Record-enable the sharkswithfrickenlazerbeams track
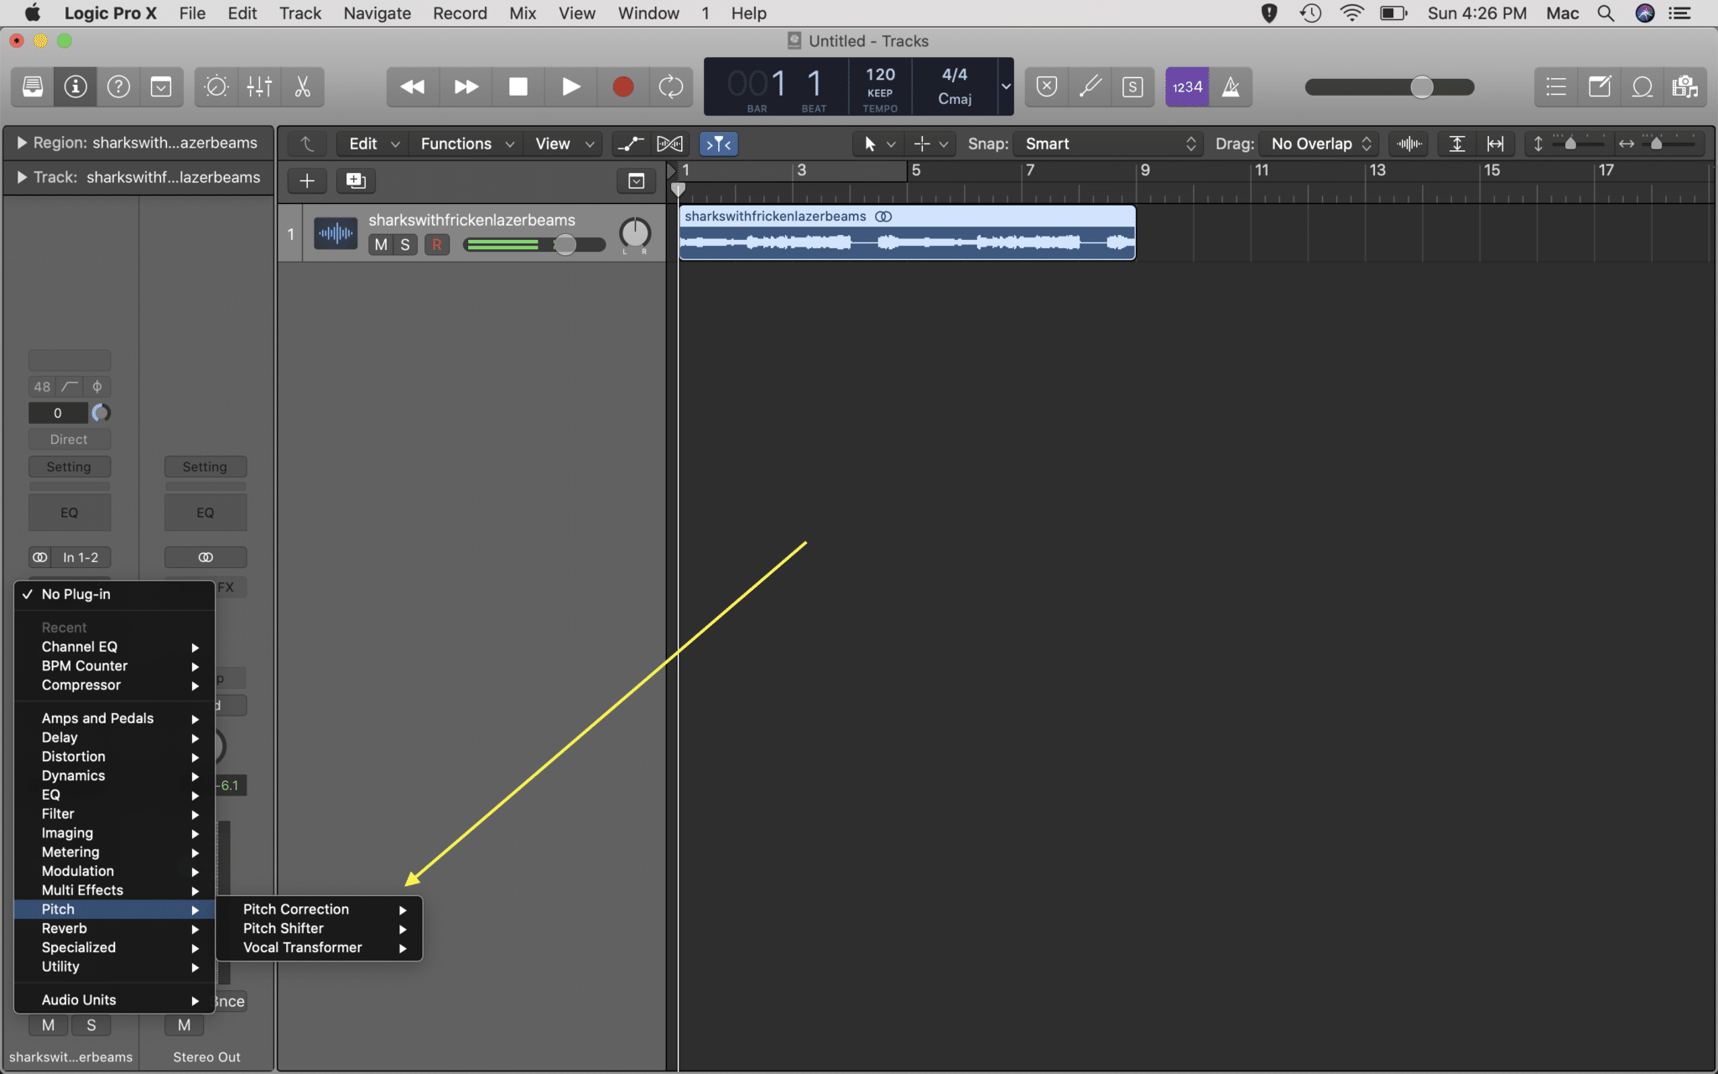Viewport: 1718px width, 1074px height. tap(437, 244)
